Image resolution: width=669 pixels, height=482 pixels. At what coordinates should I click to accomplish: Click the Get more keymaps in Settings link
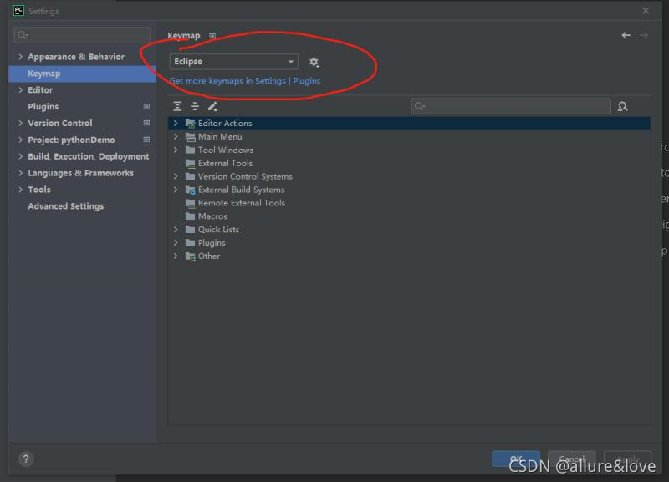click(x=245, y=81)
